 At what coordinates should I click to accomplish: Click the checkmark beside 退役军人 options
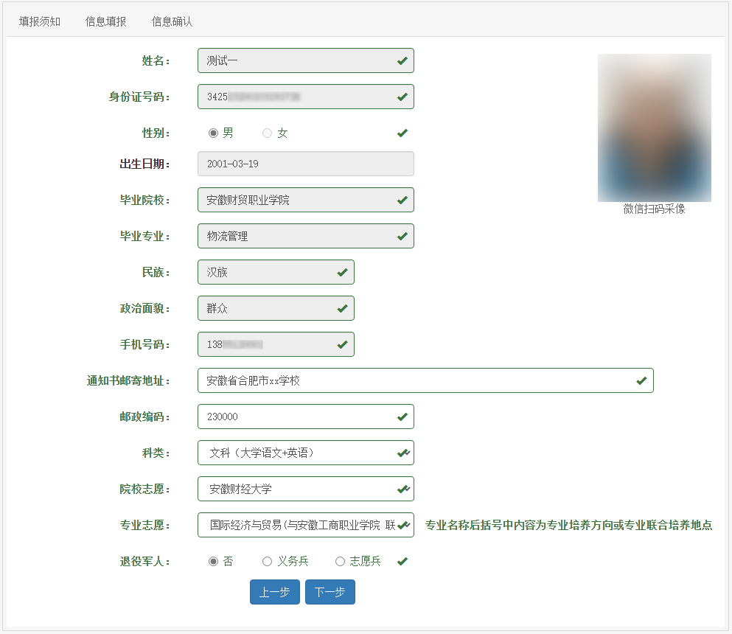[402, 561]
